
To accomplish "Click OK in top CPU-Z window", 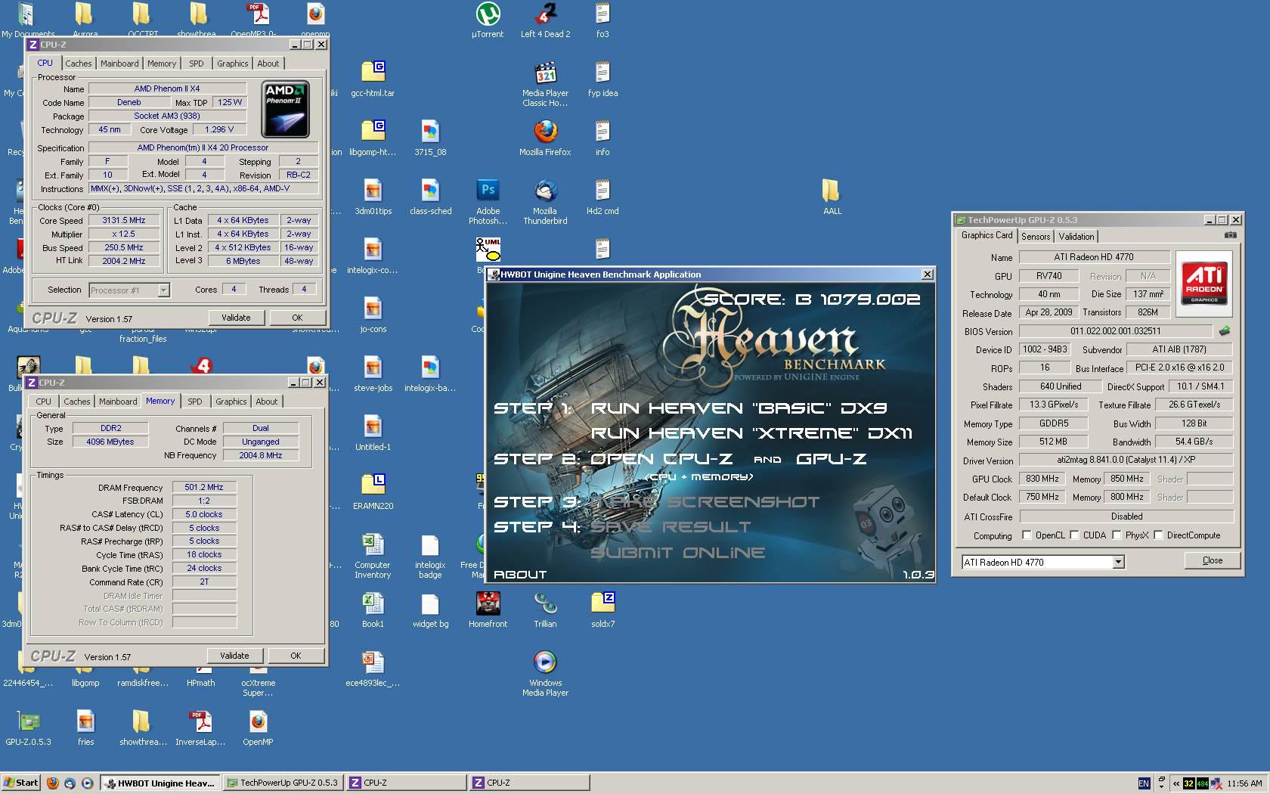I will point(297,318).
